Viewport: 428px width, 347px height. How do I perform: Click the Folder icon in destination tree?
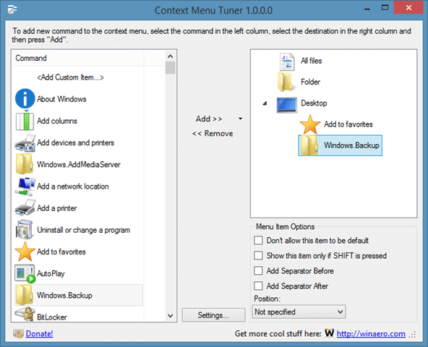(x=286, y=82)
